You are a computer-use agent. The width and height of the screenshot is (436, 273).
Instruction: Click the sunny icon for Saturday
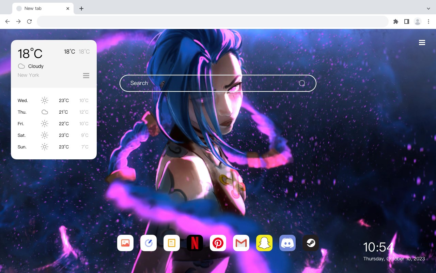[45, 135]
